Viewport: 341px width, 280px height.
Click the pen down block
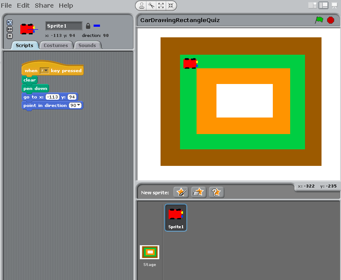35,88
